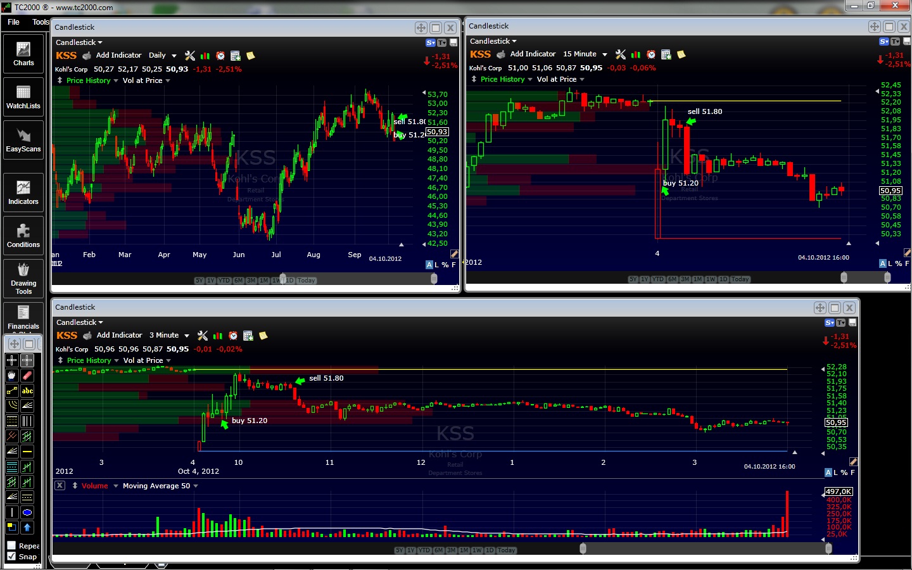The image size is (912, 570).
Task: Click Add Indicator in 15 Minute chart
Action: click(533, 54)
